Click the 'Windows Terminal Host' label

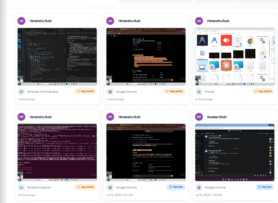click(43, 92)
